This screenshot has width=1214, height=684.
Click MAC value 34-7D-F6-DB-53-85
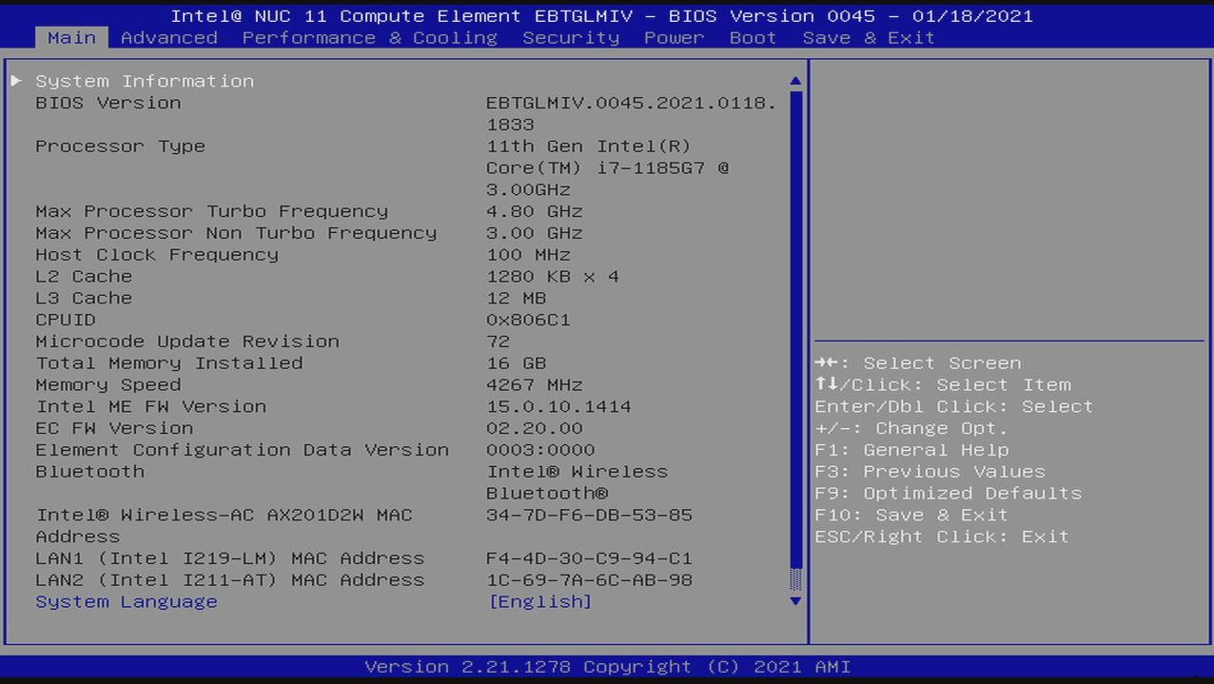point(589,516)
